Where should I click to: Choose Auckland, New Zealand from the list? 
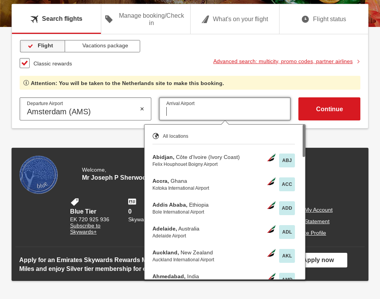(x=223, y=256)
